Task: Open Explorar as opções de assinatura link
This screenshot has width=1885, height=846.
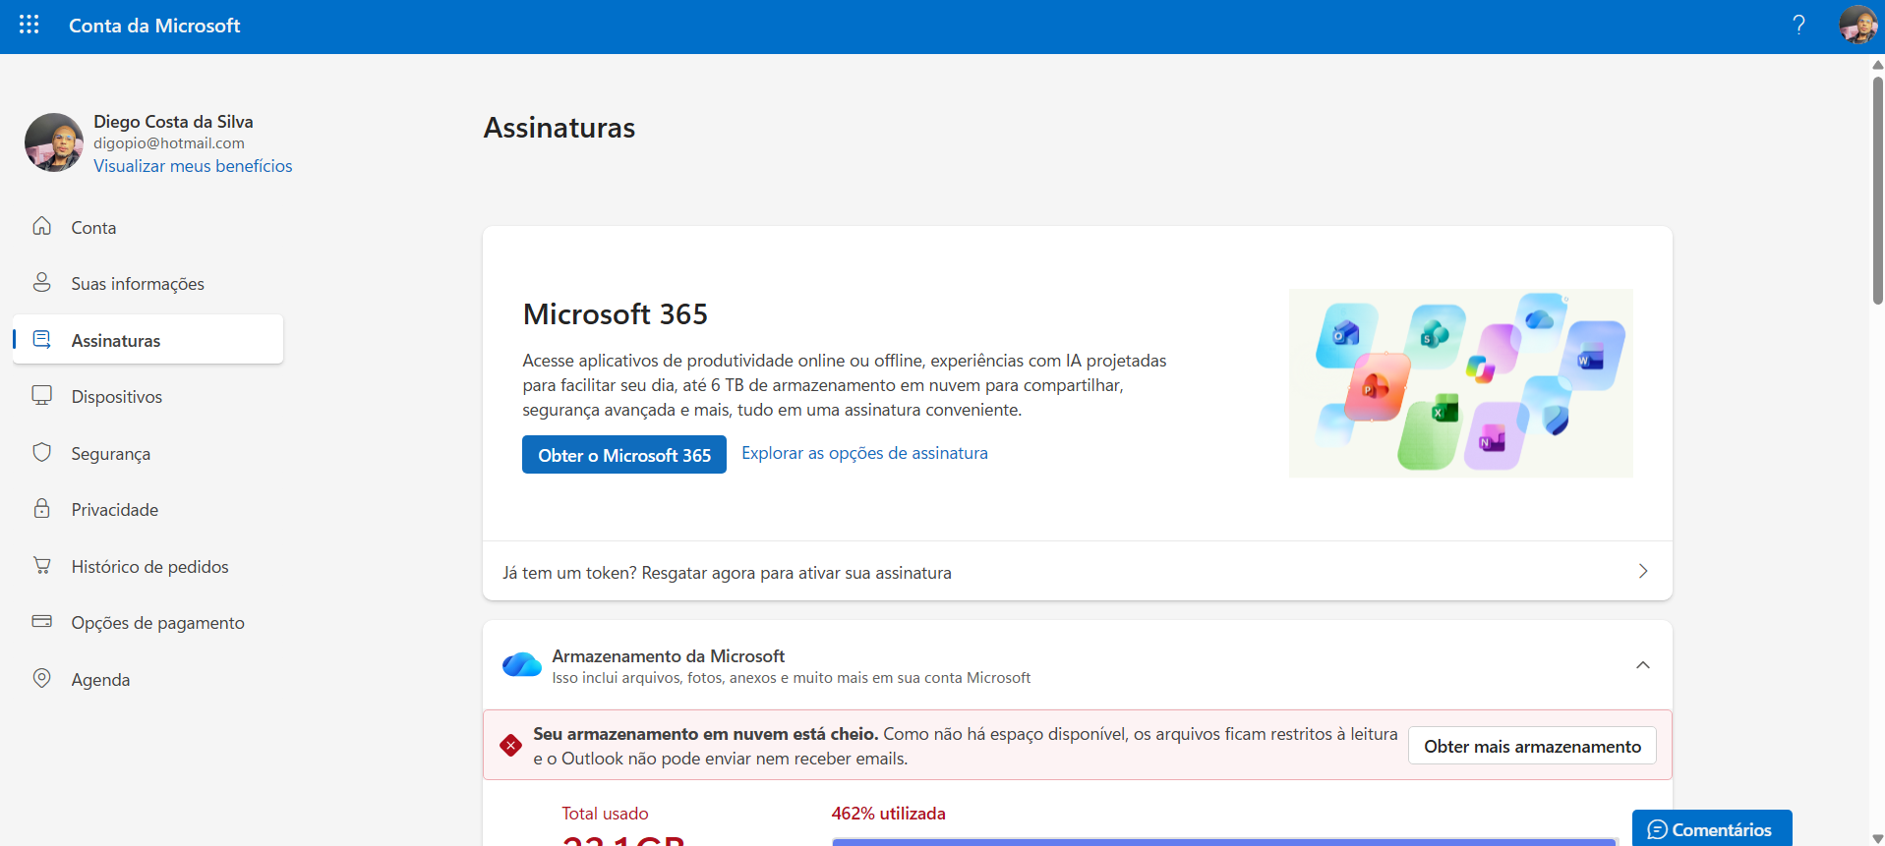Action: 864,453
